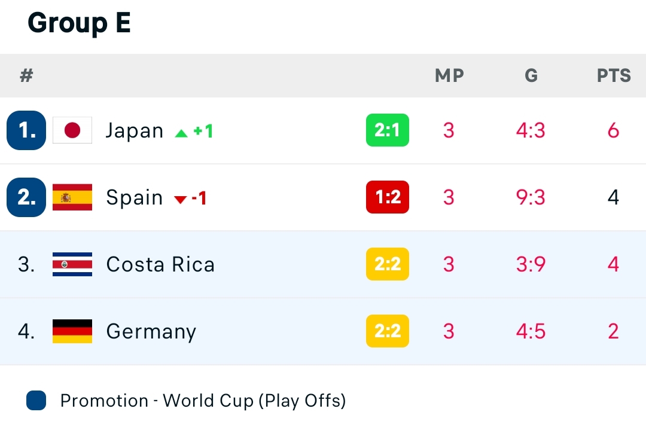Click the blue rank 1 position badge

(26, 130)
